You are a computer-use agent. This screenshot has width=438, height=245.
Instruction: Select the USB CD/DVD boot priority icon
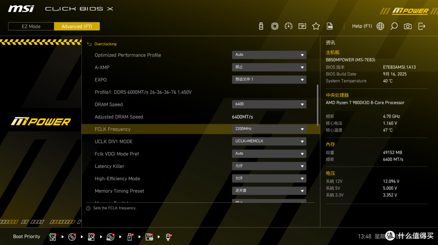(x=111, y=237)
